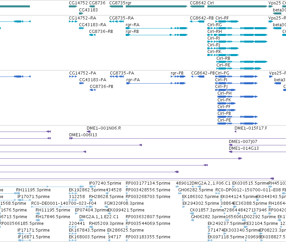Click the DME1-007J07 BAC label
Screen dimensions: 286x242
click(x=243, y=142)
